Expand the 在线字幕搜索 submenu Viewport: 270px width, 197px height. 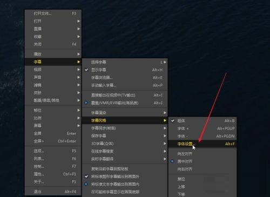pos(125,151)
